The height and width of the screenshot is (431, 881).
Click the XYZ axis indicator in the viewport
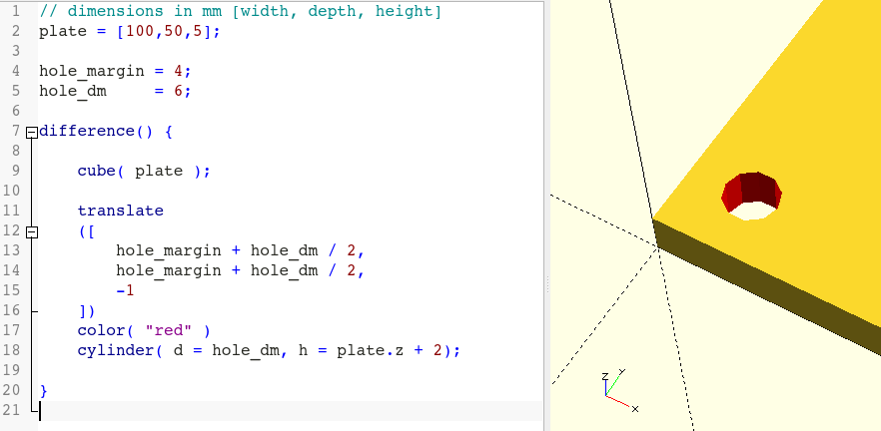point(619,391)
